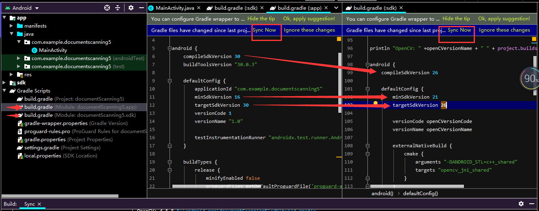Image resolution: width=539 pixels, height=211 pixels.
Task: Click 'Ignore these changes' in the split (:sdk) pane
Action: point(505,30)
